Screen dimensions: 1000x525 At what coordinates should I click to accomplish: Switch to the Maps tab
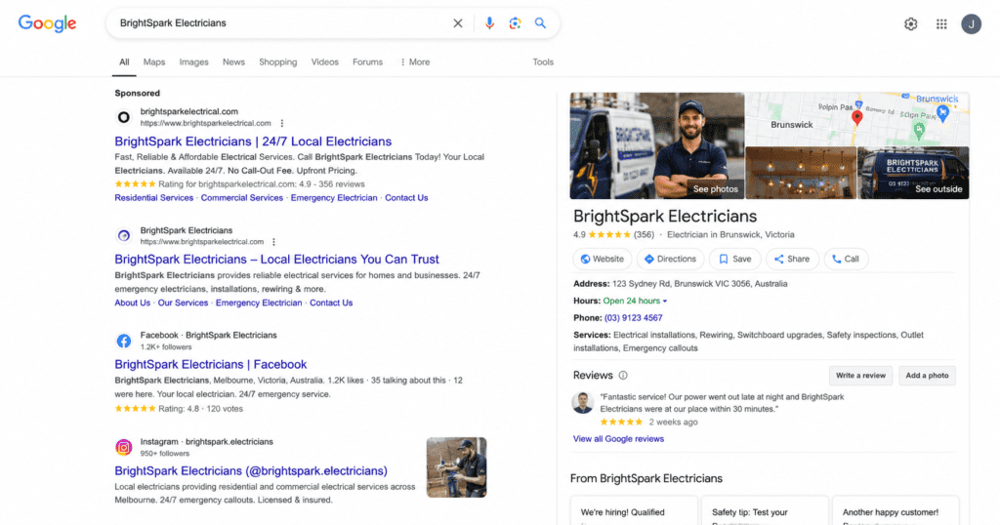click(153, 61)
